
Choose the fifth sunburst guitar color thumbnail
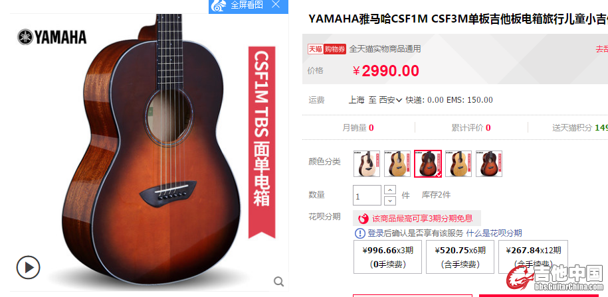489,164
